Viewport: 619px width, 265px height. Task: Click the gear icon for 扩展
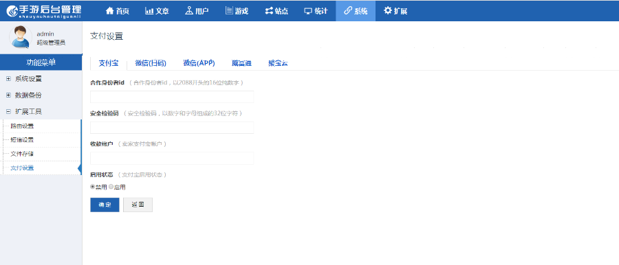[388, 11]
